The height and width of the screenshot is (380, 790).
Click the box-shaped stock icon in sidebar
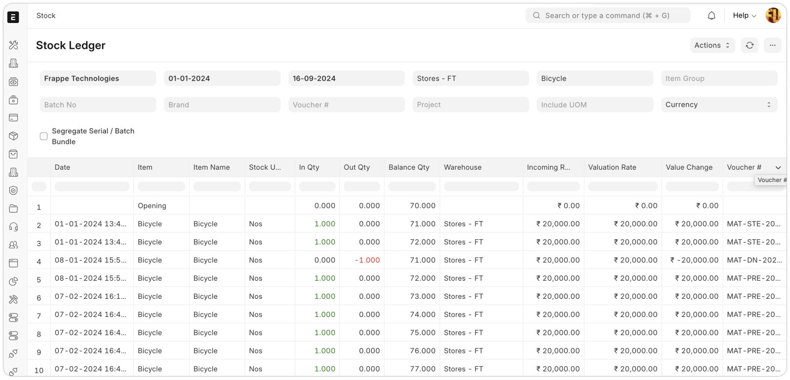(14, 136)
